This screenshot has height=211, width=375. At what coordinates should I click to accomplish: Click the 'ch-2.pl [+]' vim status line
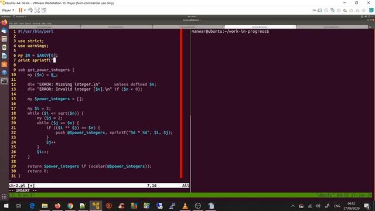99,185
